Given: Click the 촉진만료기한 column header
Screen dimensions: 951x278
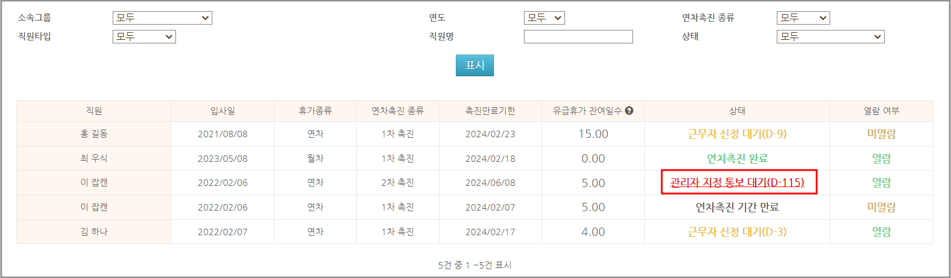Looking at the screenshot, I should (490, 111).
